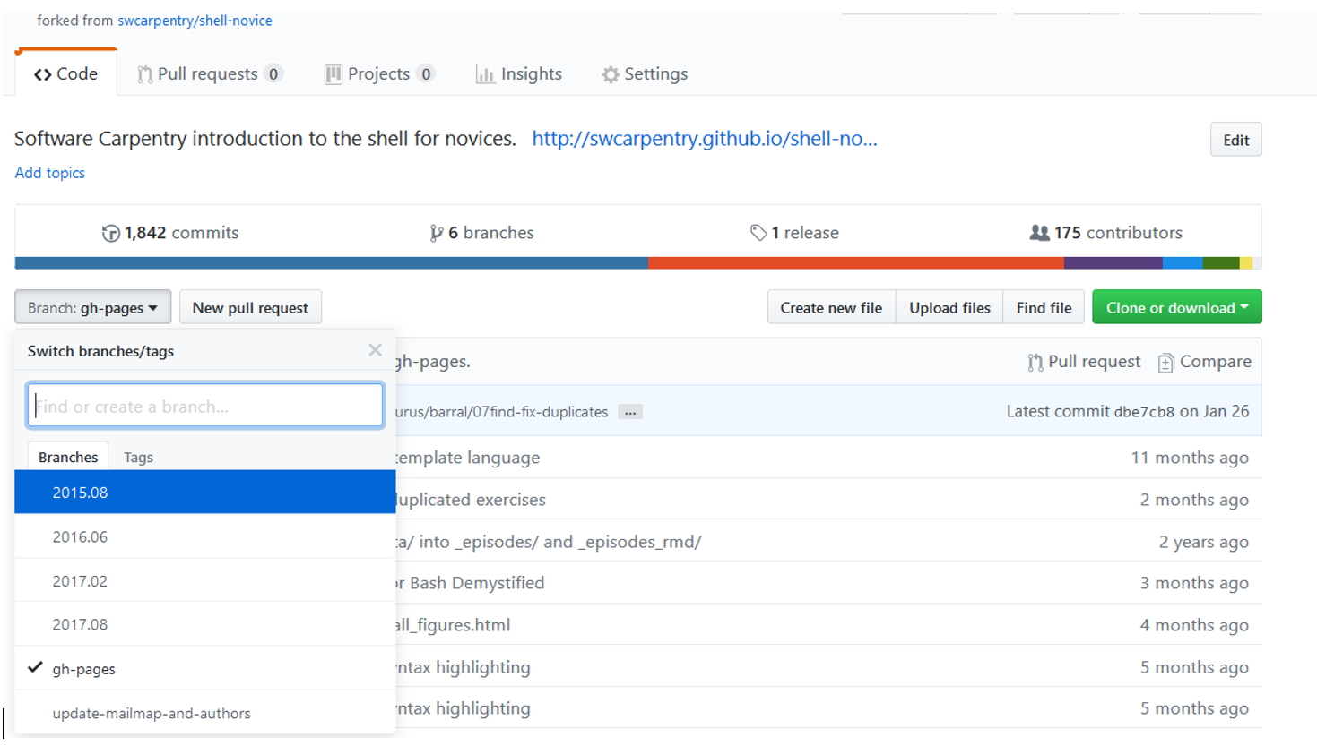This screenshot has width=1317, height=746.
Task: Open the Clone or download dropdown
Action: pyautogui.click(x=1177, y=307)
